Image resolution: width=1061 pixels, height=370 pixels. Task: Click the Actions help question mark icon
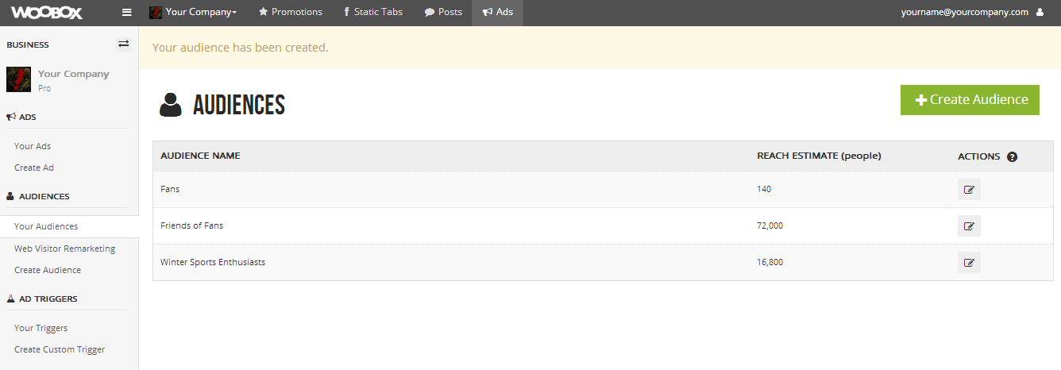tap(1012, 156)
